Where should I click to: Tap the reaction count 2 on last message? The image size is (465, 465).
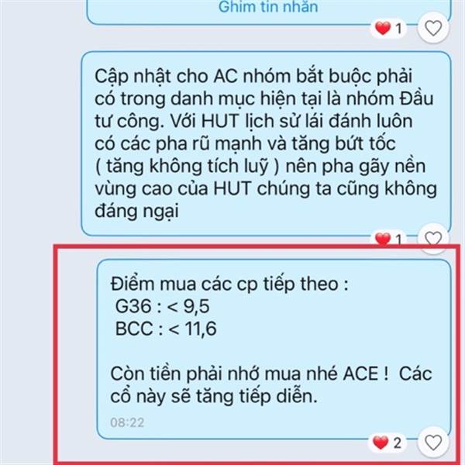click(398, 443)
